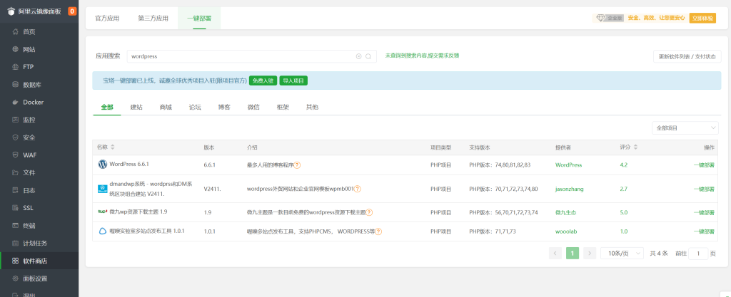Go to the next page arrow
The height and width of the screenshot is (297, 731).
click(x=590, y=254)
